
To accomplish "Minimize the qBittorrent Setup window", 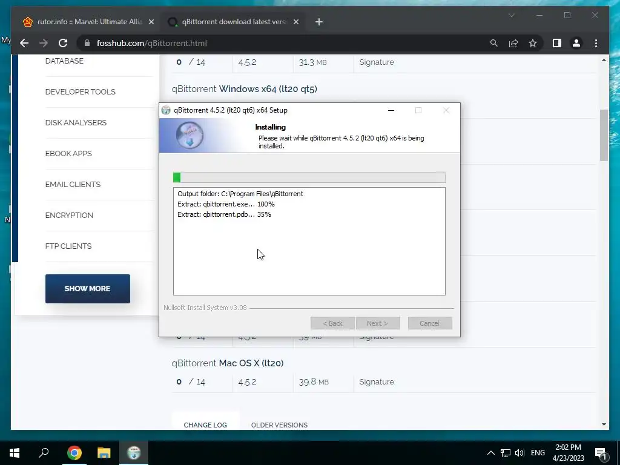I will (391, 110).
